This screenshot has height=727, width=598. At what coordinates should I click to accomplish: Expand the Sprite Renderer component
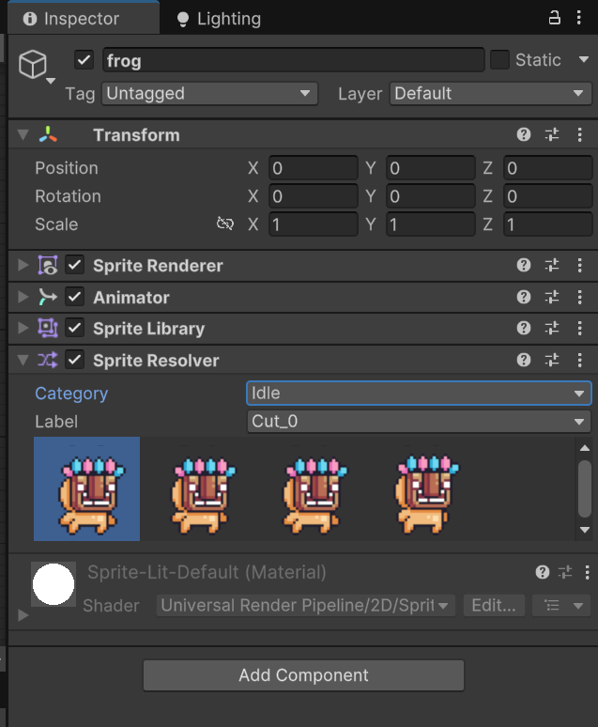pyautogui.click(x=23, y=265)
